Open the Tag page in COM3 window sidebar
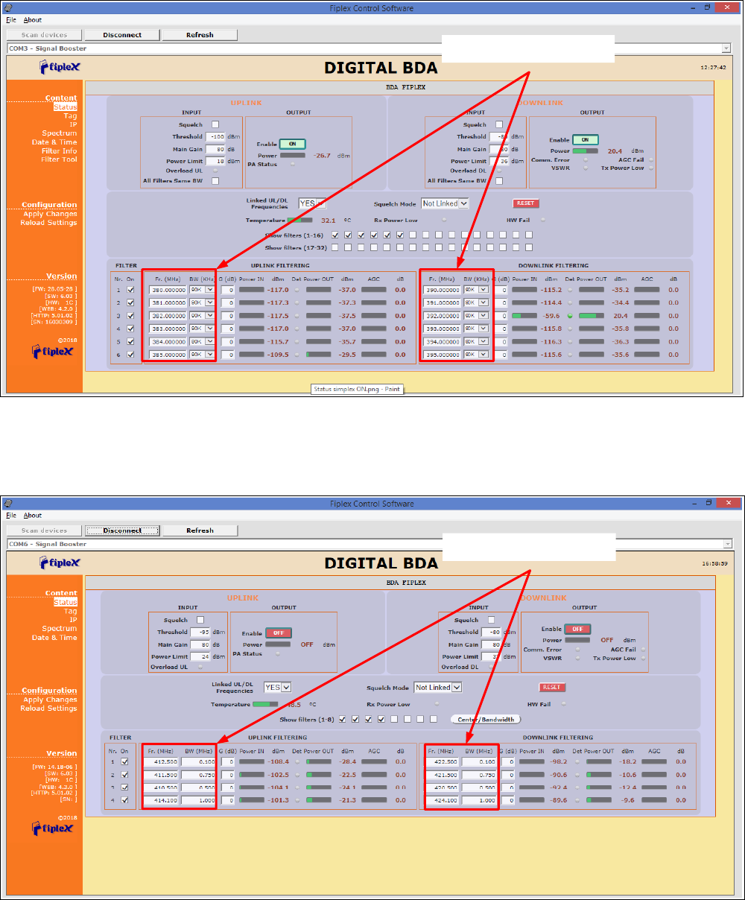 point(70,115)
